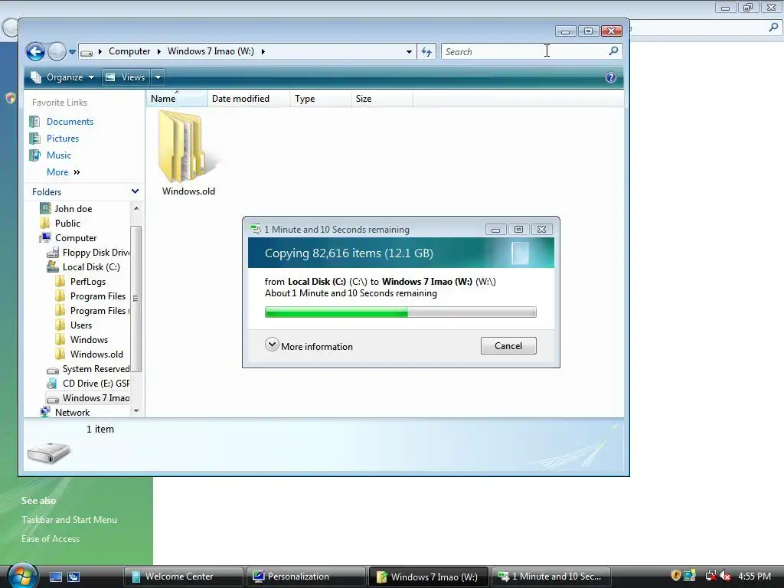The width and height of the screenshot is (784, 588).
Task: Open the Start menu orb
Action: pyautogui.click(x=22, y=576)
